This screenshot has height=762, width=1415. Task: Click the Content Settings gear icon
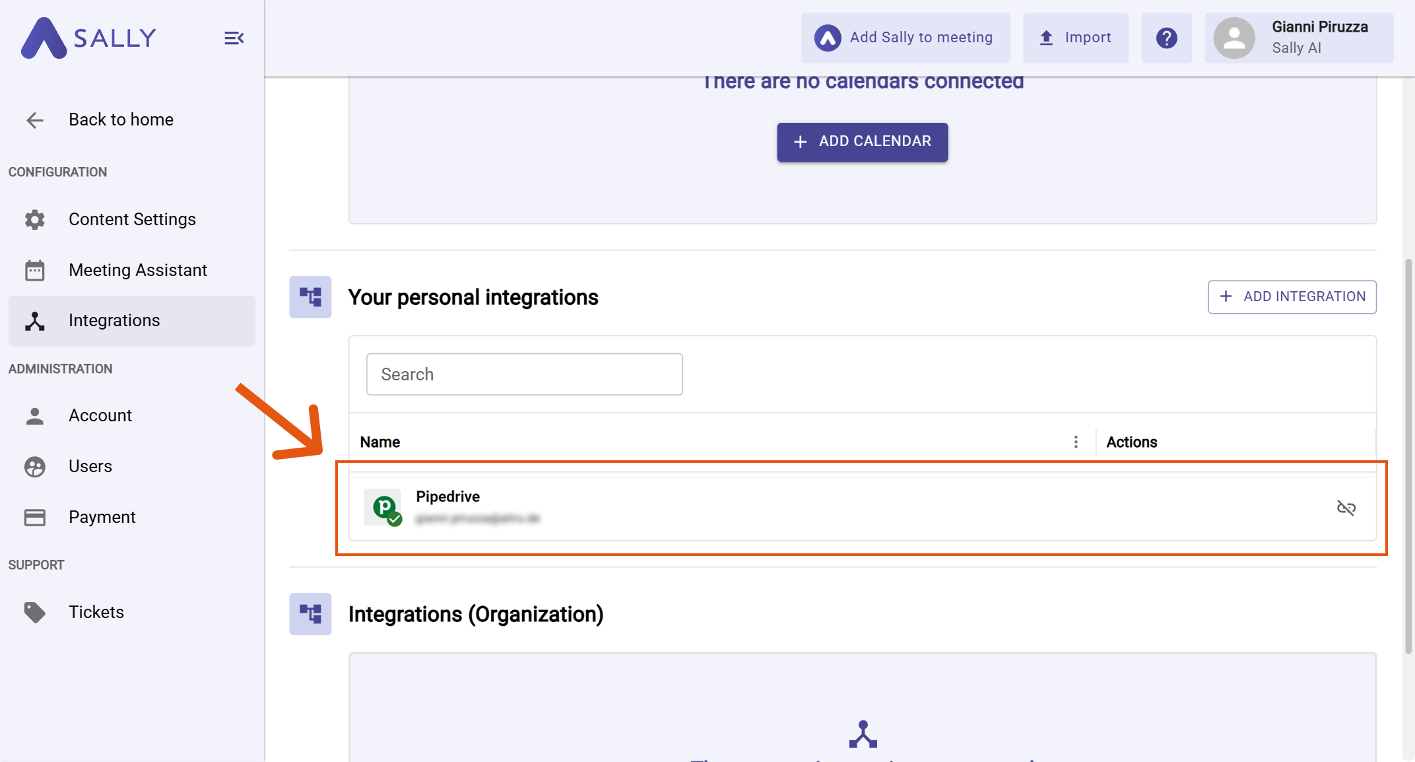click(35, 219)
